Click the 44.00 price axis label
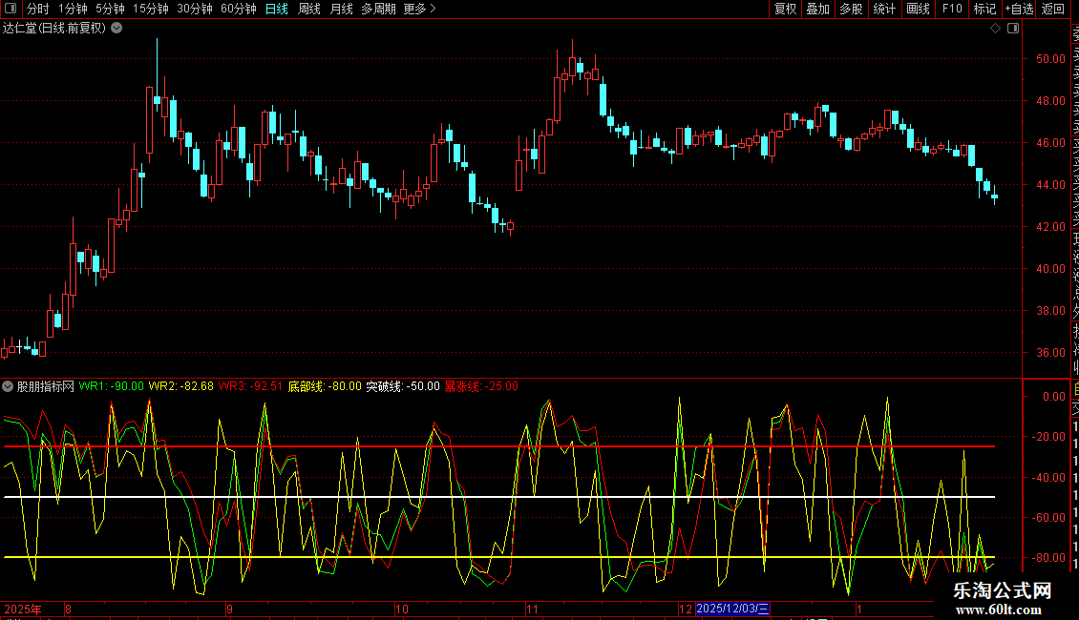1079x620 pixels. click(x=1050, y=185)
